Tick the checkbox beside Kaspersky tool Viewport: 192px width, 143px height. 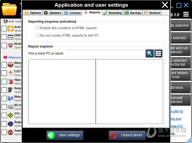(4, 90)
